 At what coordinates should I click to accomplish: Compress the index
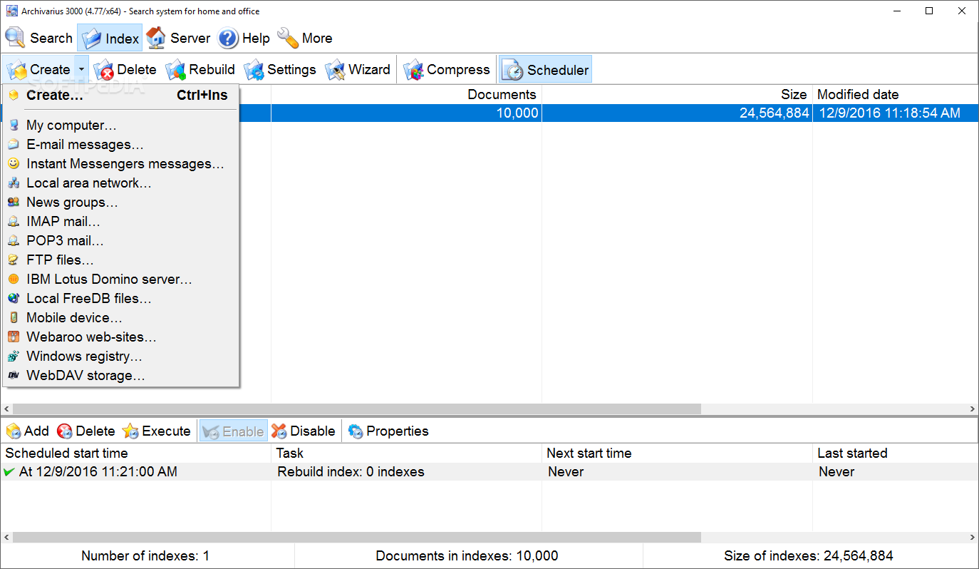click(x=447, y=70)
